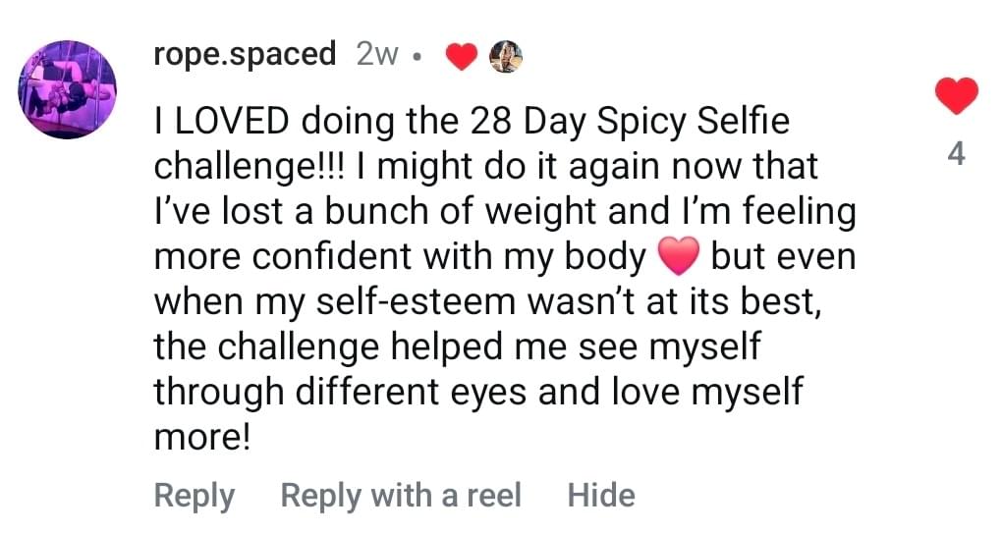Reply to rope.spaced's comment
This screenshot has height=533, width=1002.
(194, 496)
